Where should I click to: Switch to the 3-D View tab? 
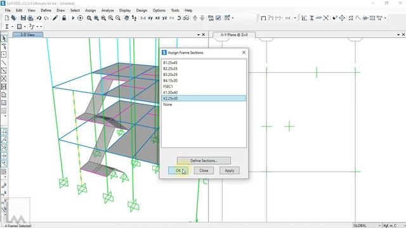click(28, 35)
